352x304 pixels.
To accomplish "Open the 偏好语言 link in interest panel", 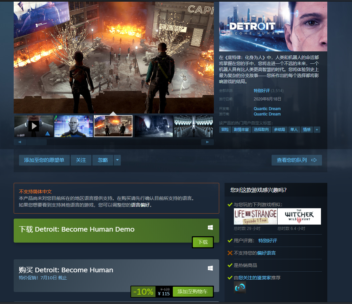I will (266, 253).
